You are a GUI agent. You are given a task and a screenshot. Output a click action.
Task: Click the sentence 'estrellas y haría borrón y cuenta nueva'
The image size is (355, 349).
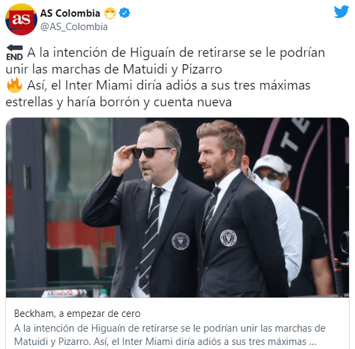point(118,102)
